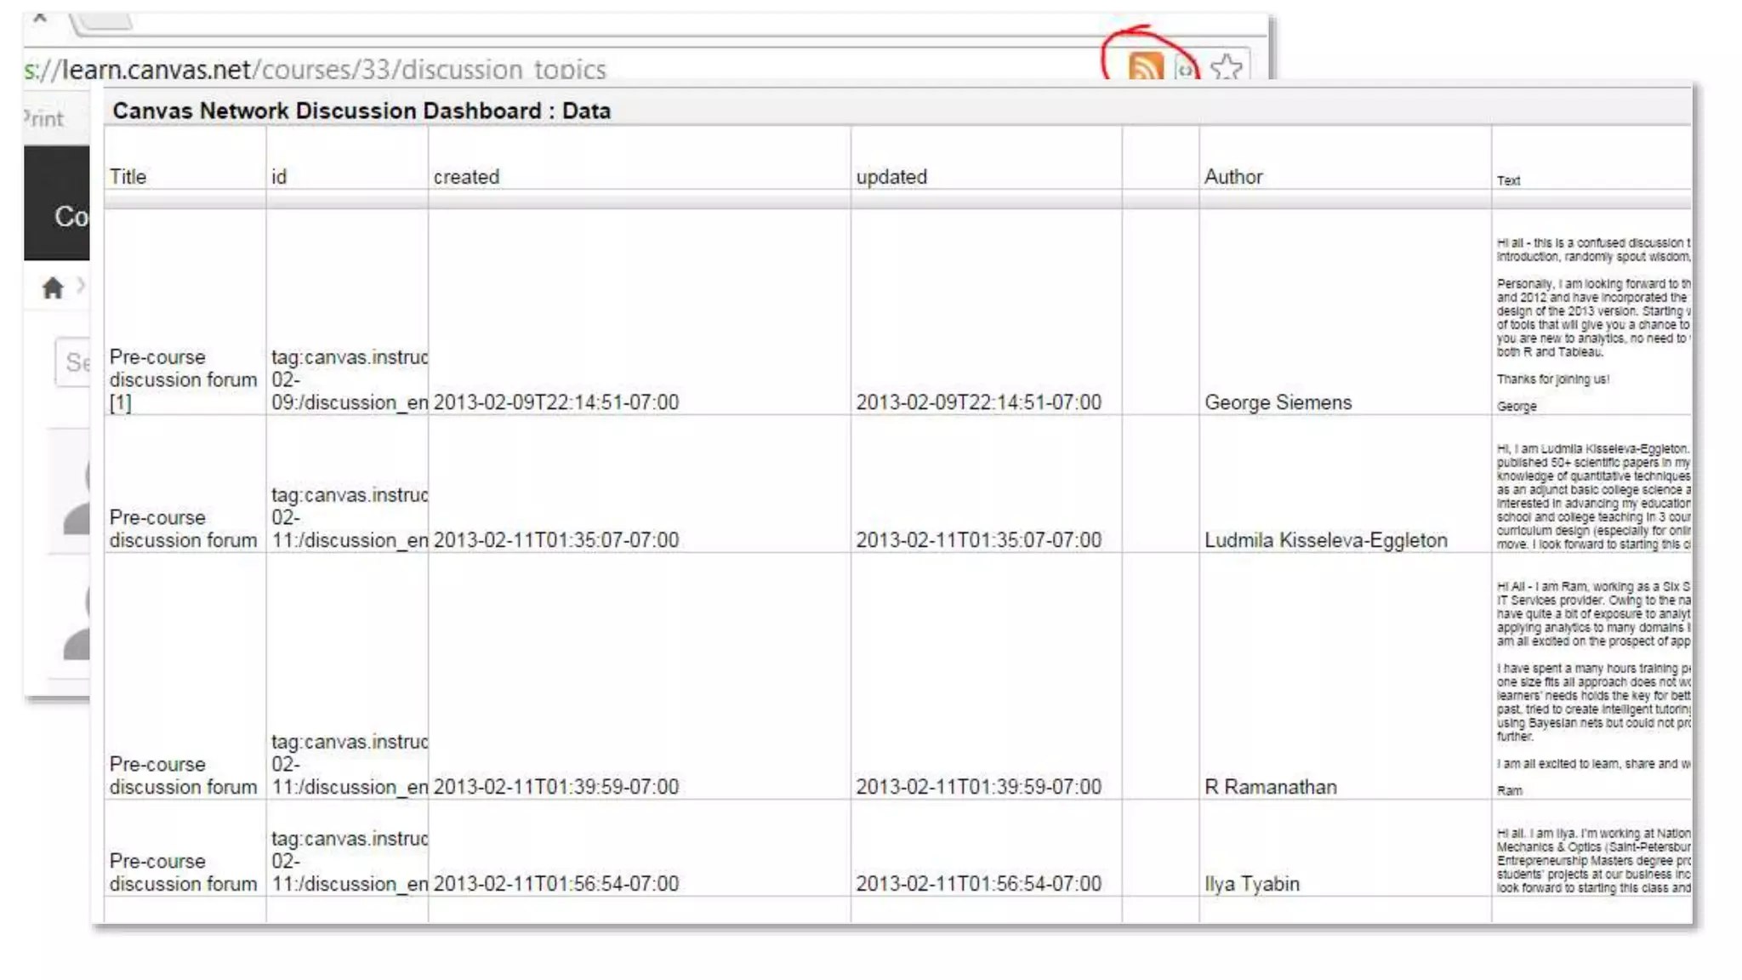Click the updated column header
This screenshot has height=980, width=1742.
(x=891, y=177)
